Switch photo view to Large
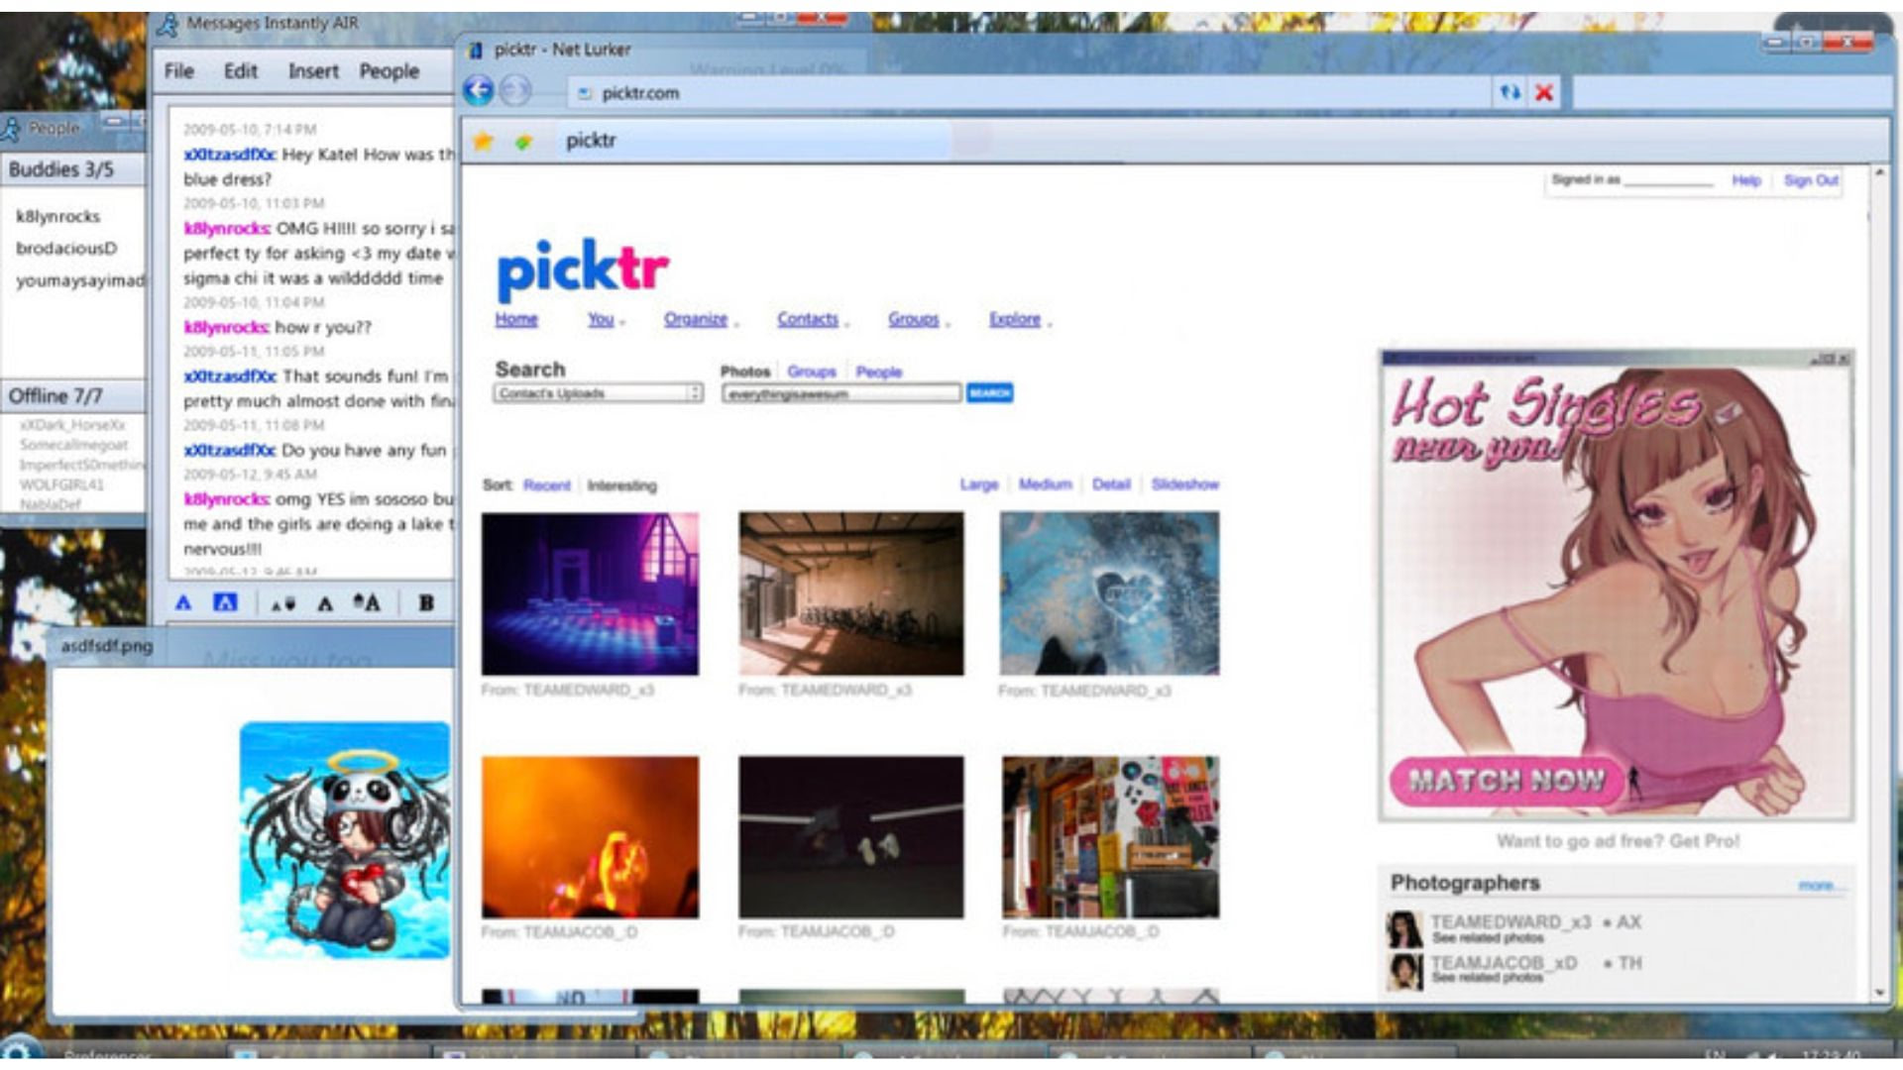Viewport: 1903px width, 1070px height. (x=979, y=484)
